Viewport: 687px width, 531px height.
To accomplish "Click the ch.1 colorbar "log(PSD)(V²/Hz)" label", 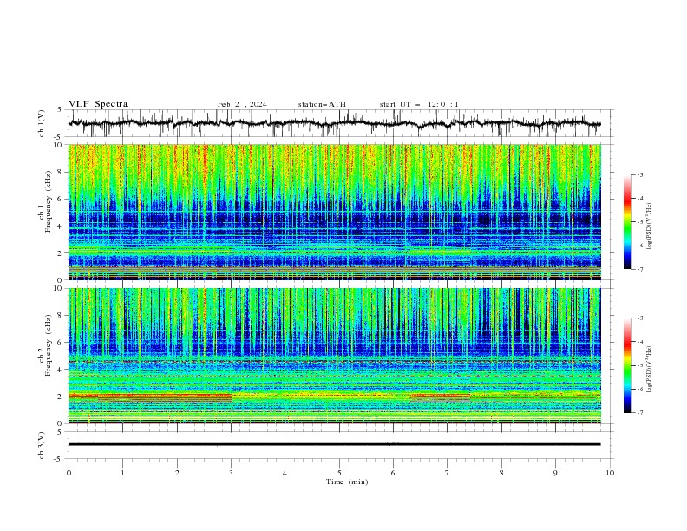I will coord(650,226).
